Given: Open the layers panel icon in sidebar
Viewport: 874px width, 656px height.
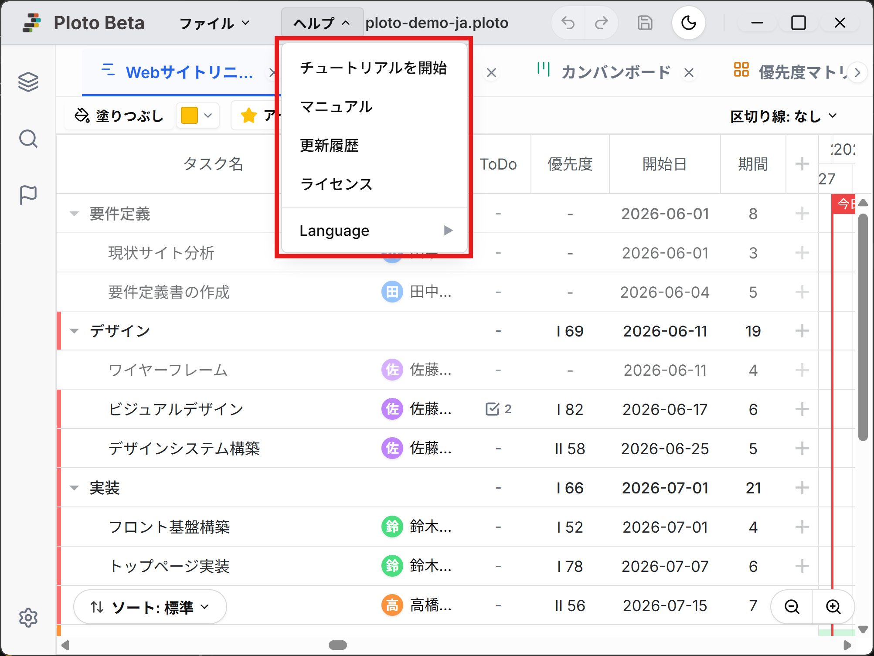Looking at the screenshot, I should (x=28, y=82).
